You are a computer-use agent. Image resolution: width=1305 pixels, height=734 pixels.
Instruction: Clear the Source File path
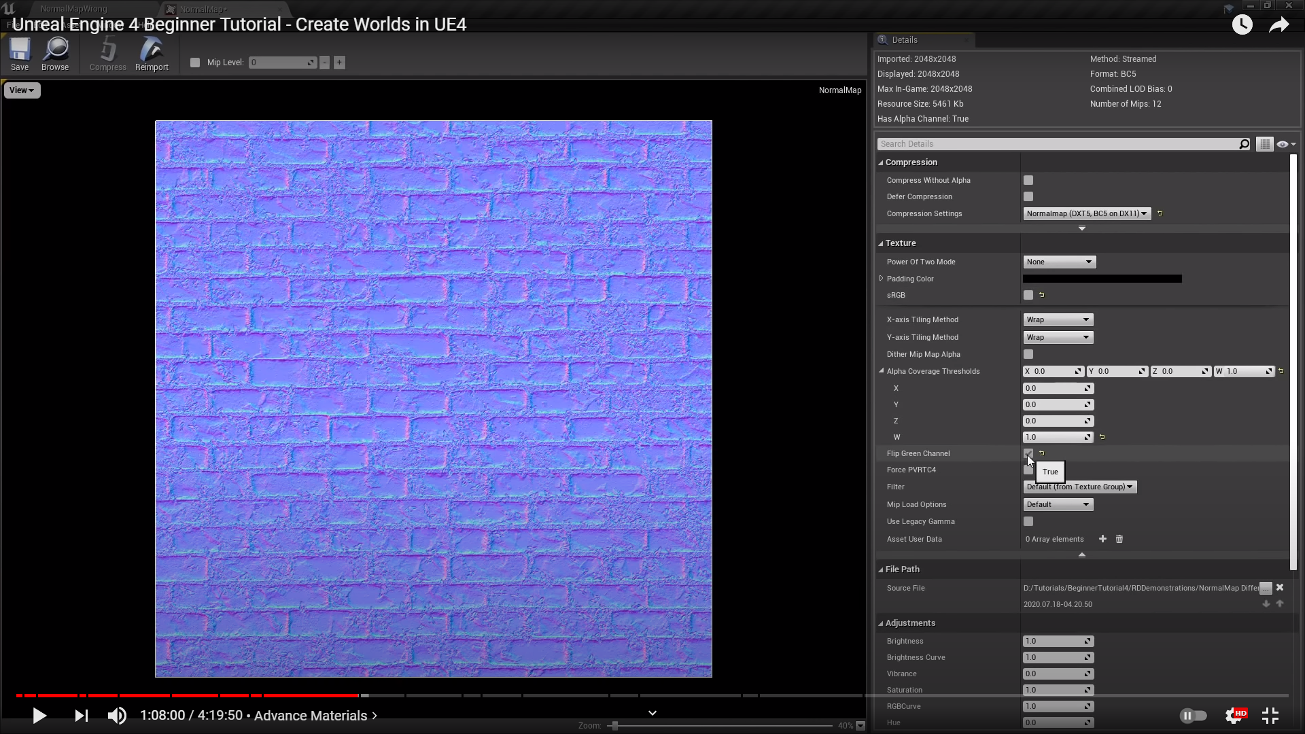coord(1280,587)
